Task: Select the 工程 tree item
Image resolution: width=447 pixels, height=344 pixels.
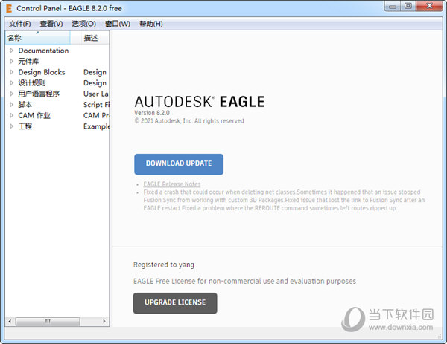Action: click(25, 126)
